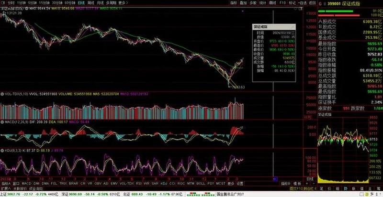Switch to the 月线 monthly chart tab
Image resolution: width=383 pixels, height=197 pixels.
point(100,3)
